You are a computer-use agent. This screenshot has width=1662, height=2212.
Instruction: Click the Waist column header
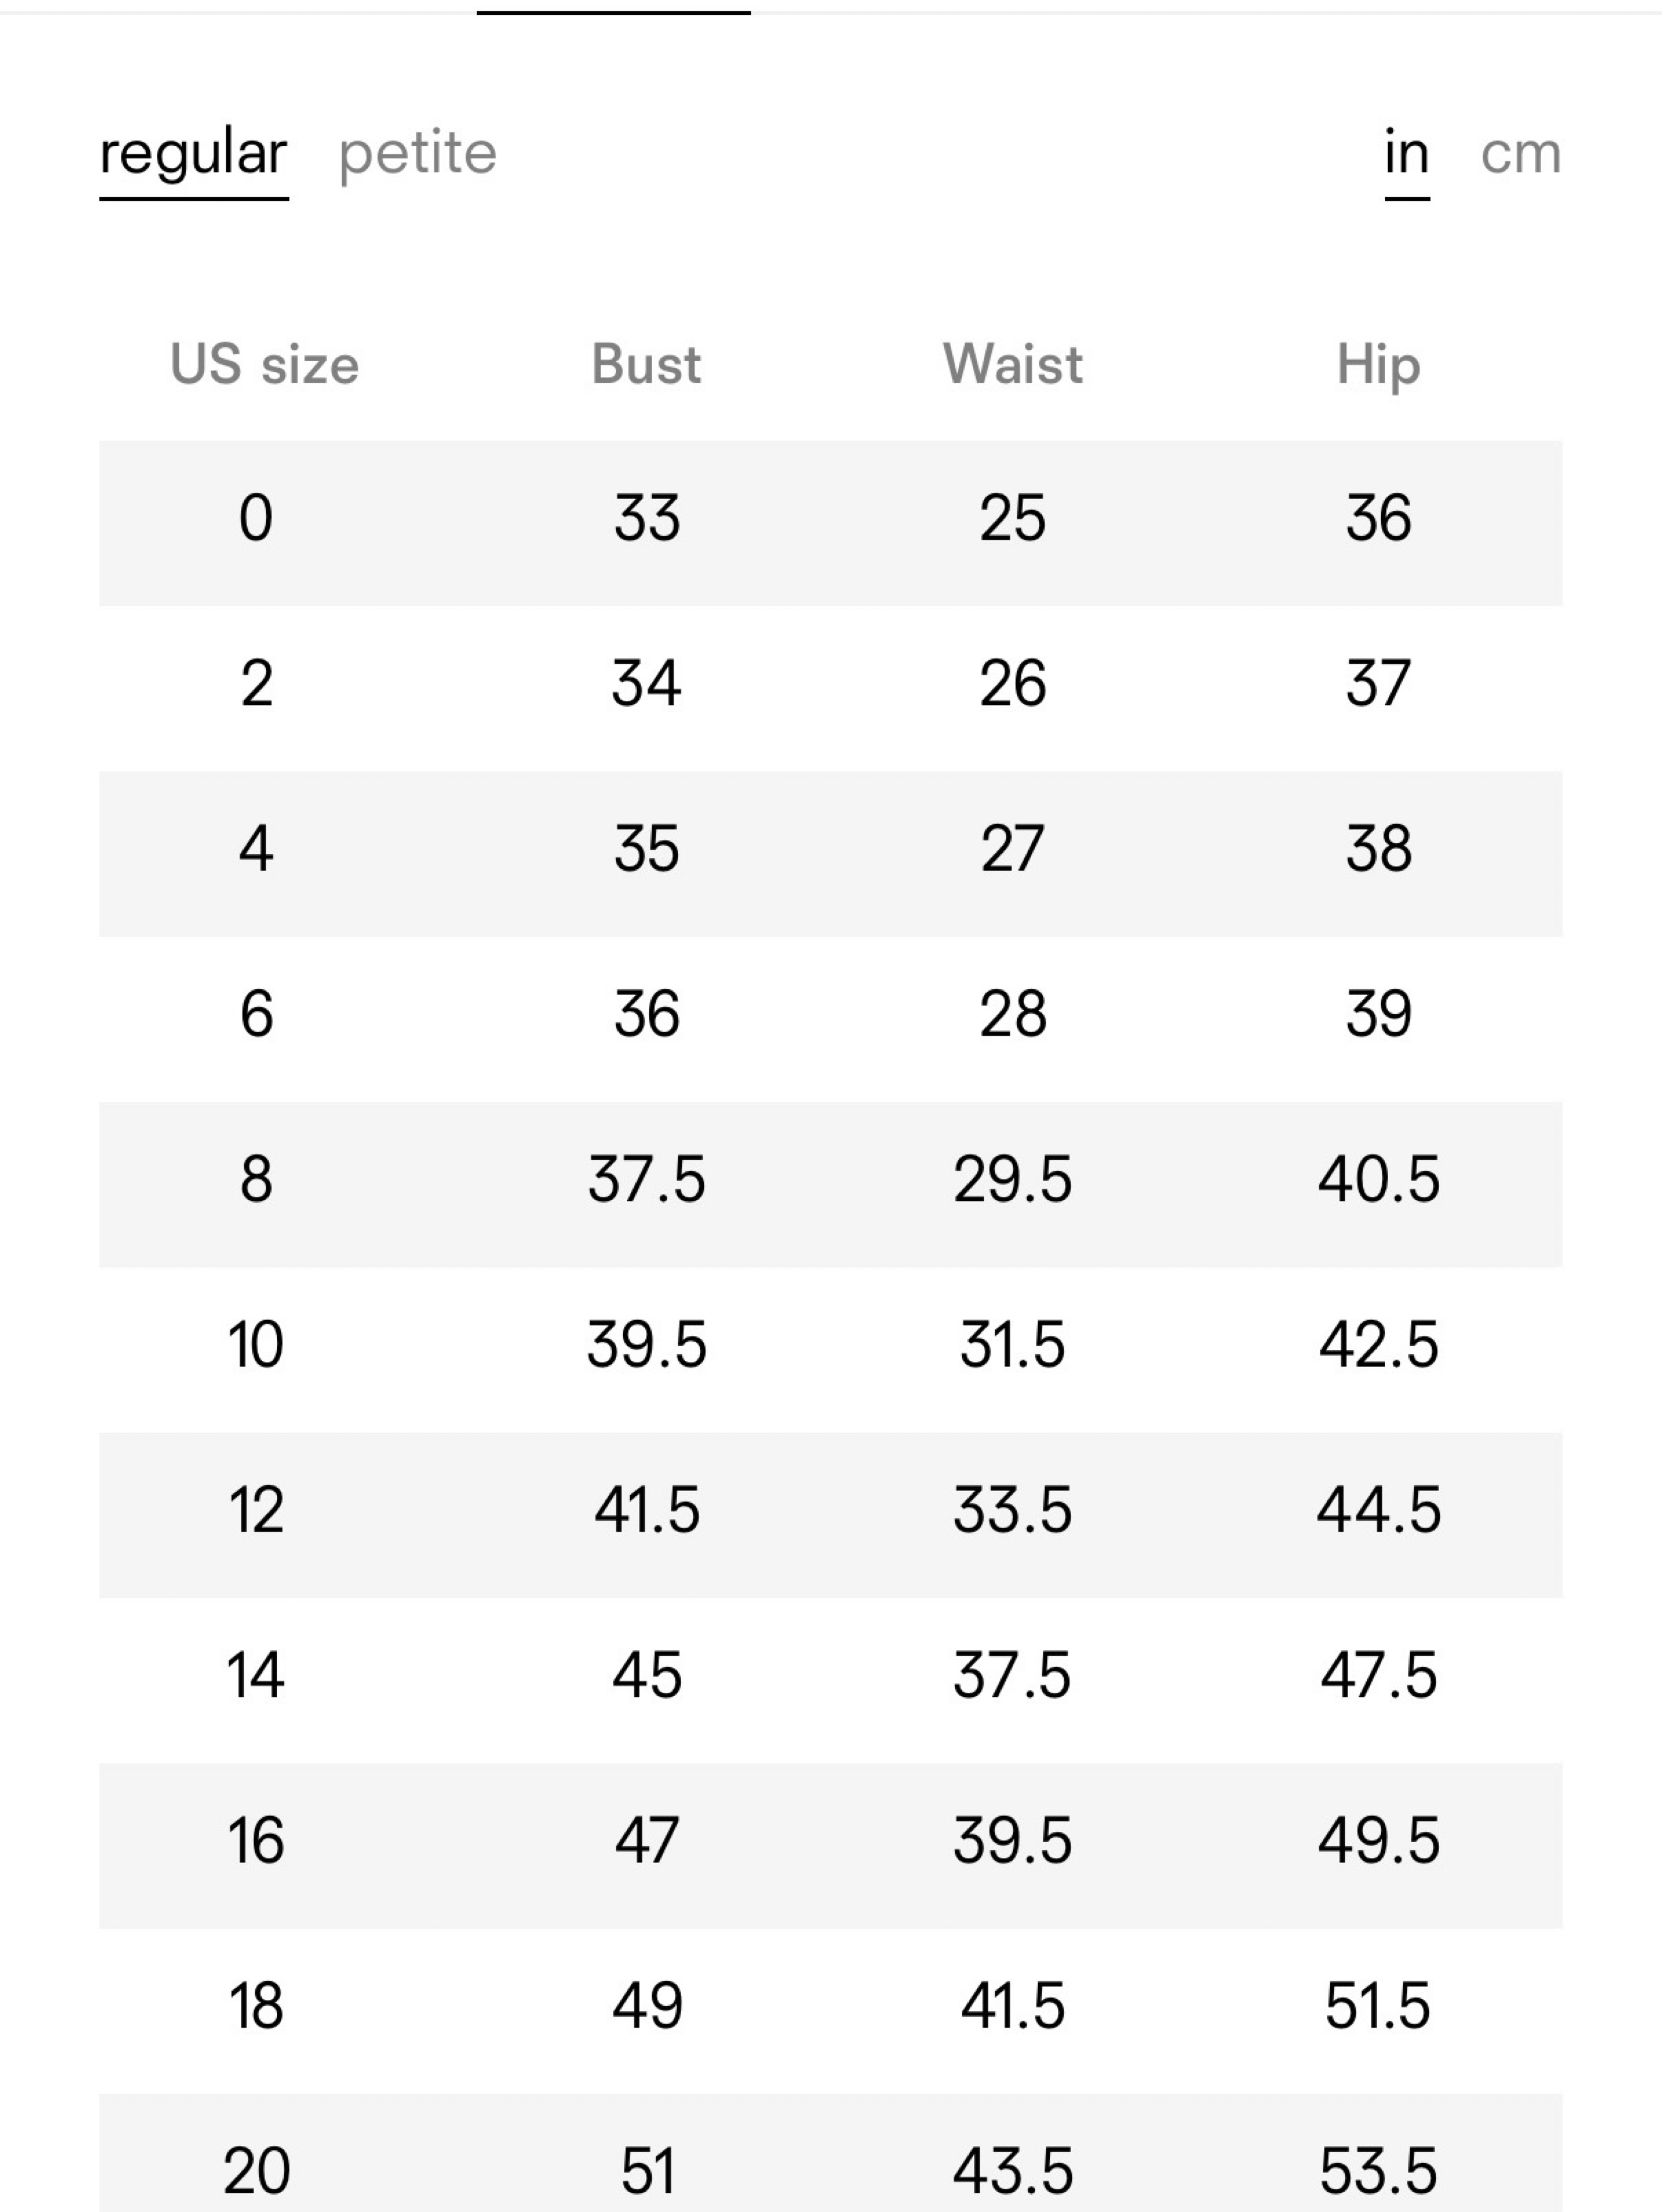(x=1013, y=364)
